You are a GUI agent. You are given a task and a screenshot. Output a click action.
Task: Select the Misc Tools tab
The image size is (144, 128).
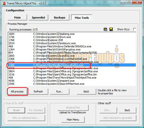pyautogui.click(x=82, y=18)
